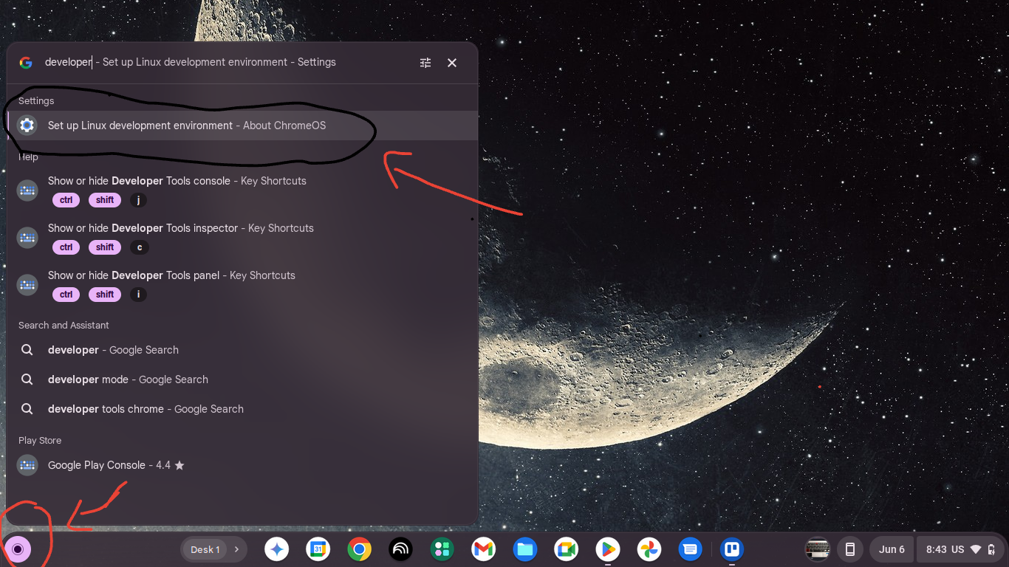Select Developer Tools inspector shortcut result
Viewport: 1009px width, 567px height.
(242, 237)
